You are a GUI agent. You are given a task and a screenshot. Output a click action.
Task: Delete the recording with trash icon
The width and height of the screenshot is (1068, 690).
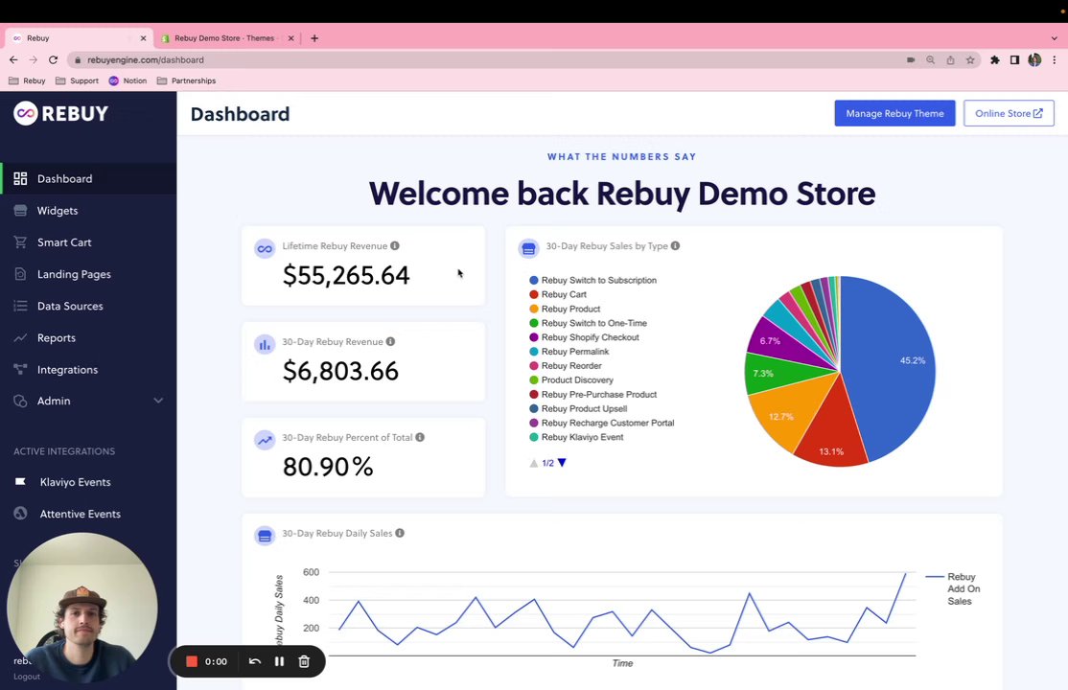point(305,661)
